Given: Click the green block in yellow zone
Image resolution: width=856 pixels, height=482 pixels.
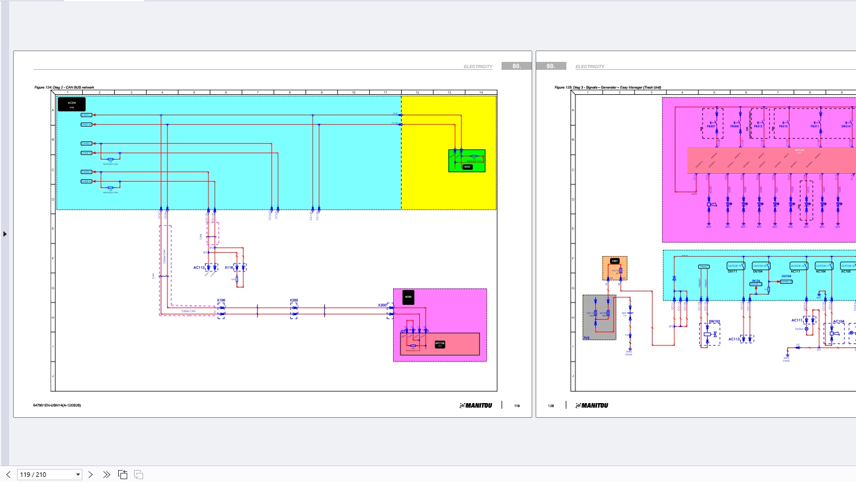Looking at the screenshot, I should tap(466, 161).
